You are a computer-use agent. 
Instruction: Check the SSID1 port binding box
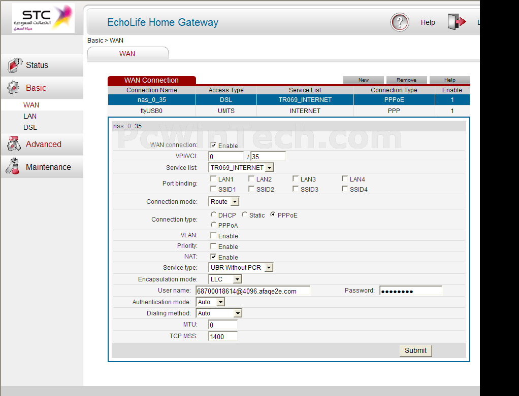pyautogui.click(x=213, y=189)
